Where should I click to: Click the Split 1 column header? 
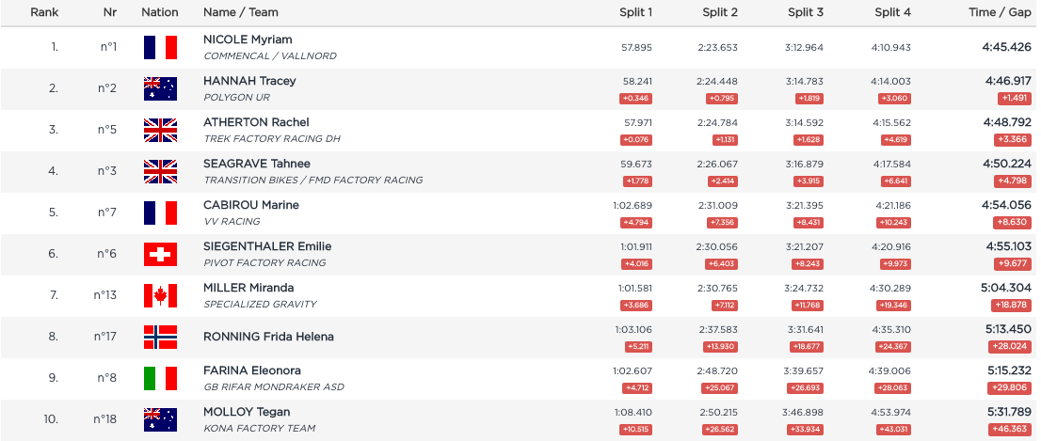coord(636,12)
